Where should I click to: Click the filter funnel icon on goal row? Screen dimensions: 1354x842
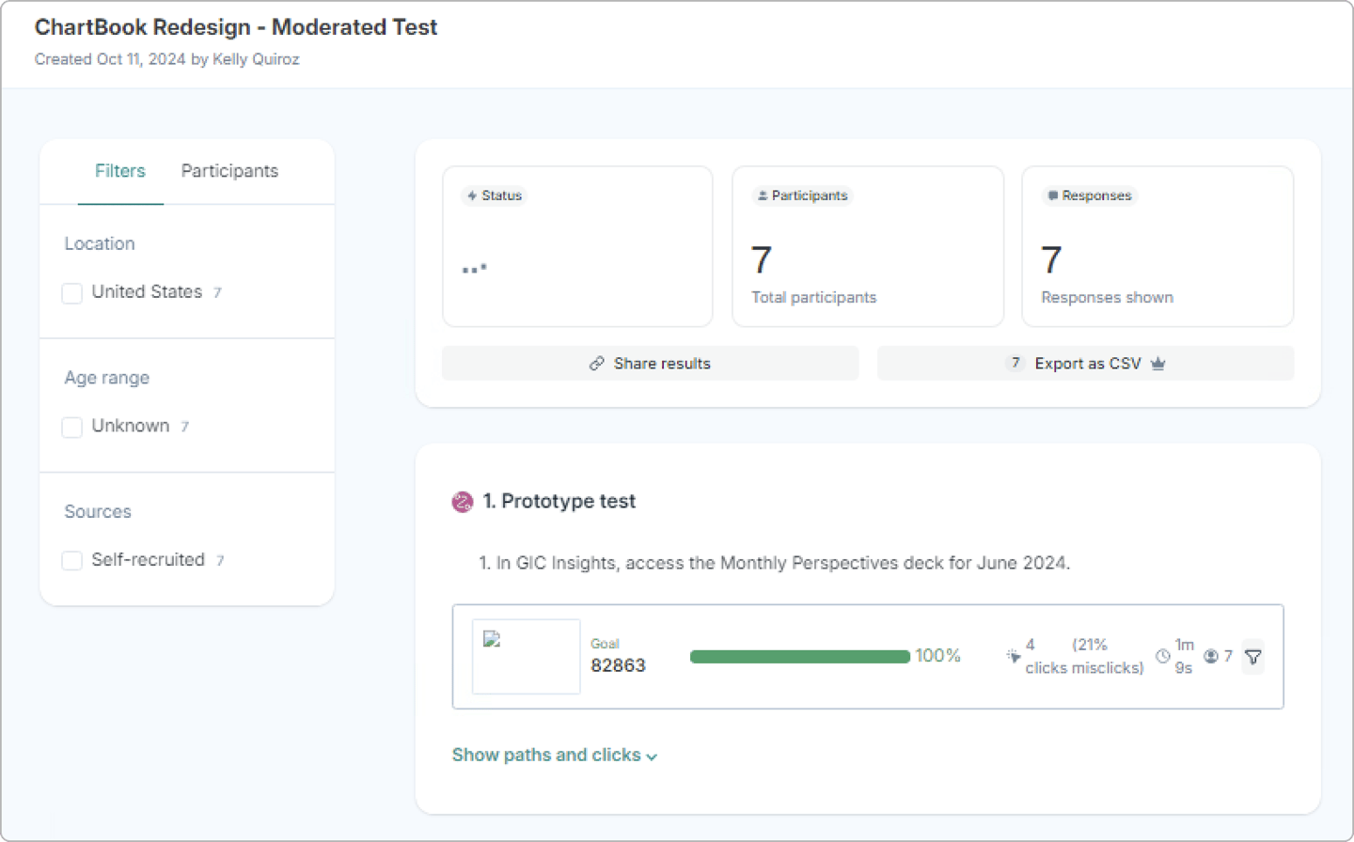[x=1252, y=657]
